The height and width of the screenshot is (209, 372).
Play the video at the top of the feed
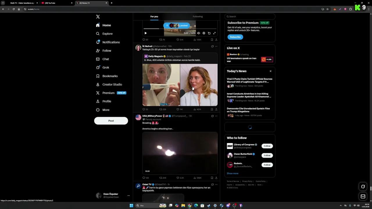tap(146, 33)
